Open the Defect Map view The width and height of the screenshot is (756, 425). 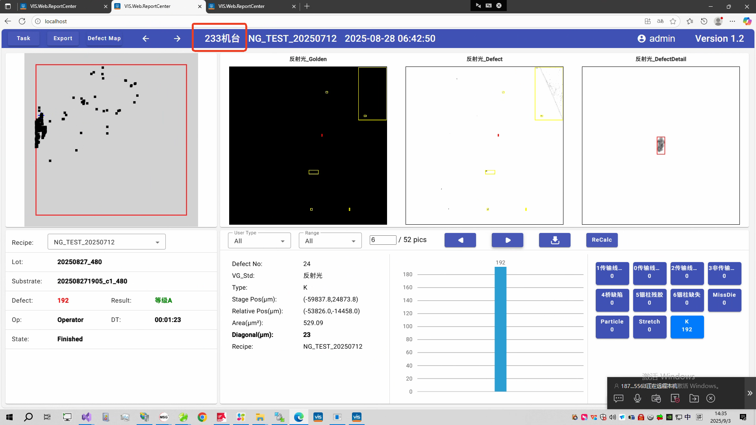coord(104,39)
